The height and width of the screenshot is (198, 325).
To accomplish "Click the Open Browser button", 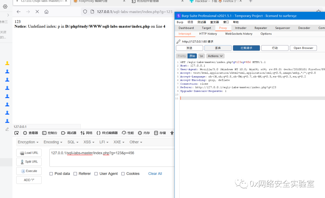I will click(x=303, y=48).
